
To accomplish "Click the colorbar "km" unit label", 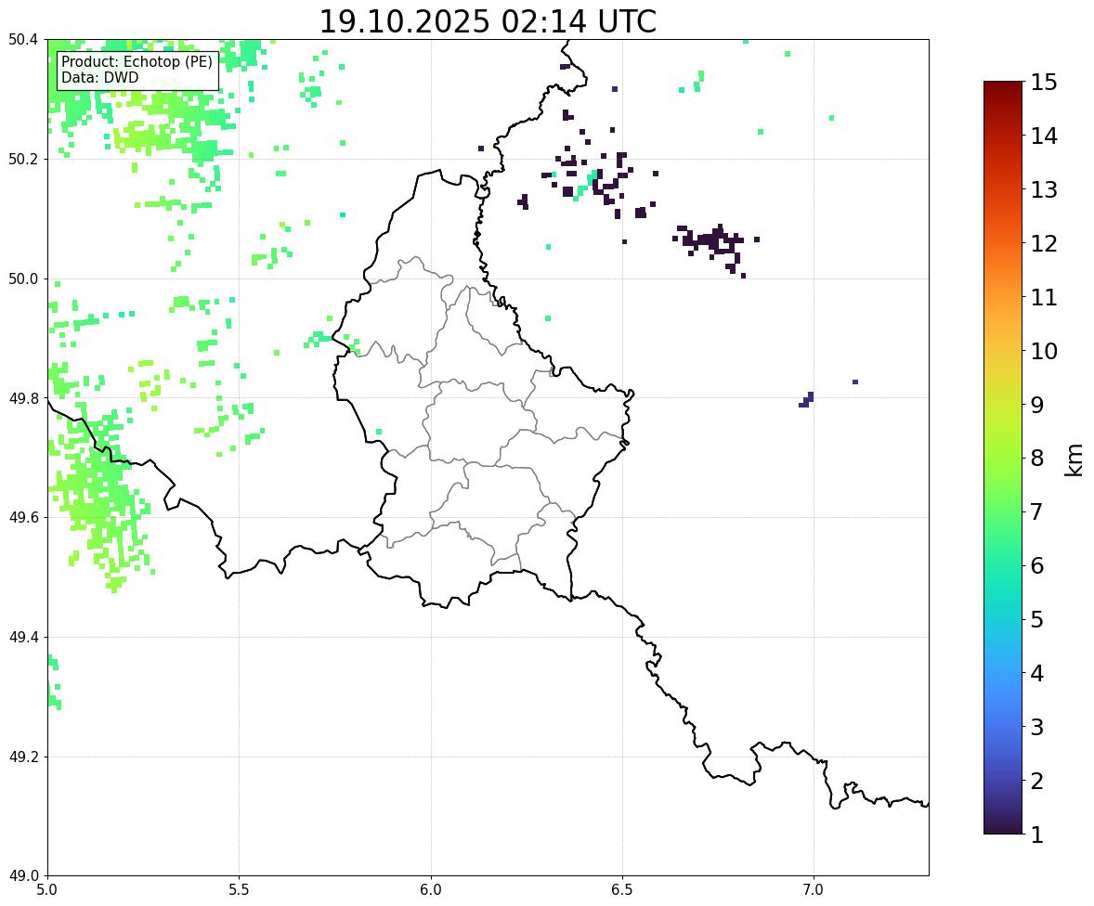I will click(x=1074, y=459).
